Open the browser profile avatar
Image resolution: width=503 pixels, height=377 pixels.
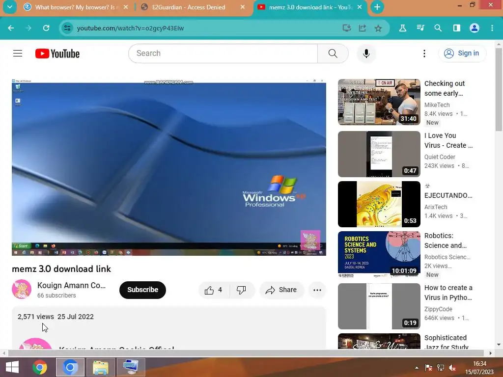tap(475, 28)
